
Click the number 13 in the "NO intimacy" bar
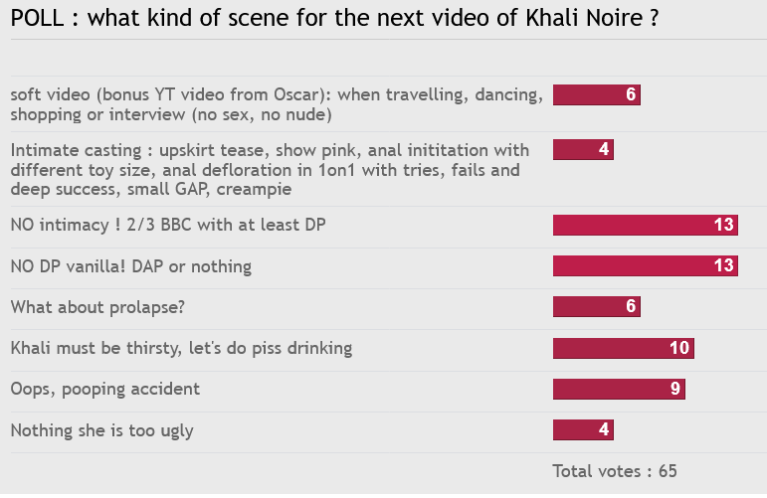(723, 226)
